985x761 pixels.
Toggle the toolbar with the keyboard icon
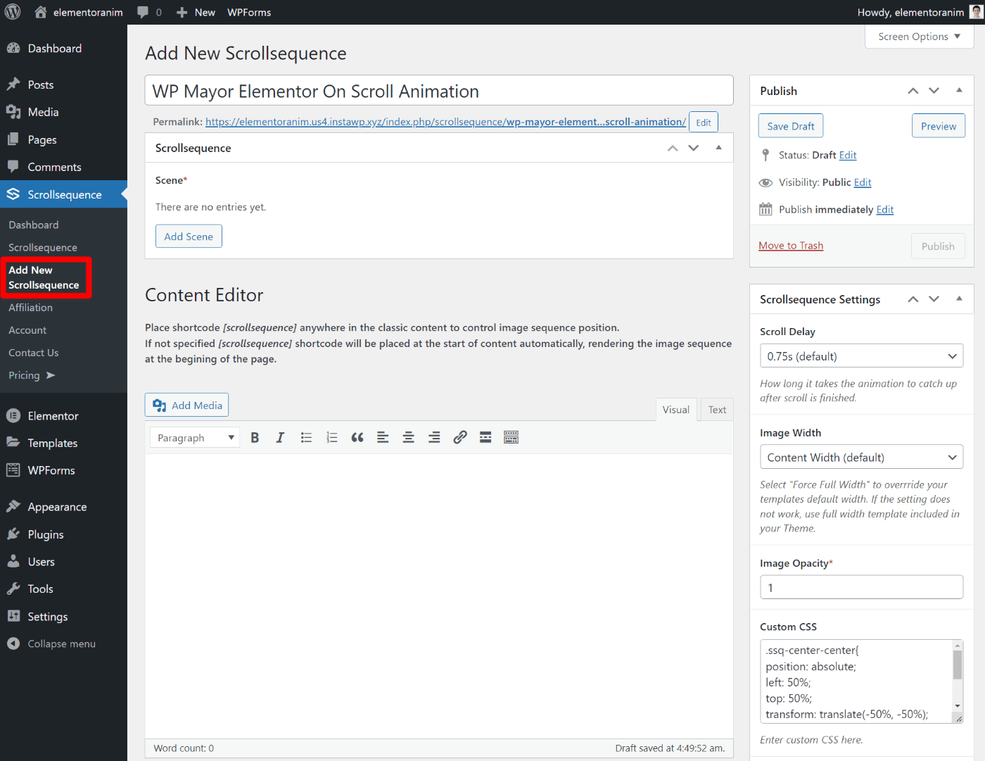[x=511, y=438]
